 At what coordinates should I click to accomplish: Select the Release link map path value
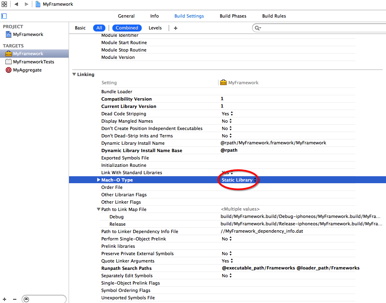point(301,224)
